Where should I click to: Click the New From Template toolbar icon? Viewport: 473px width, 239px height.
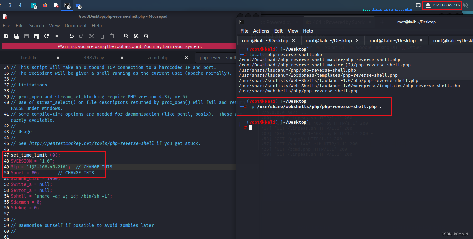pyautogui.click(x=16, y=36)
